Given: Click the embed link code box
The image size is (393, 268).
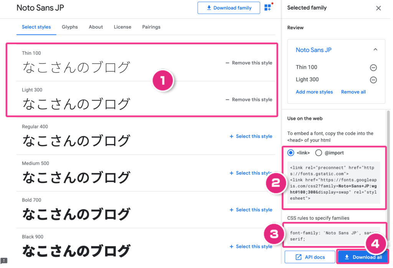Looking at the screenshot, I should [x=334, y=183].
